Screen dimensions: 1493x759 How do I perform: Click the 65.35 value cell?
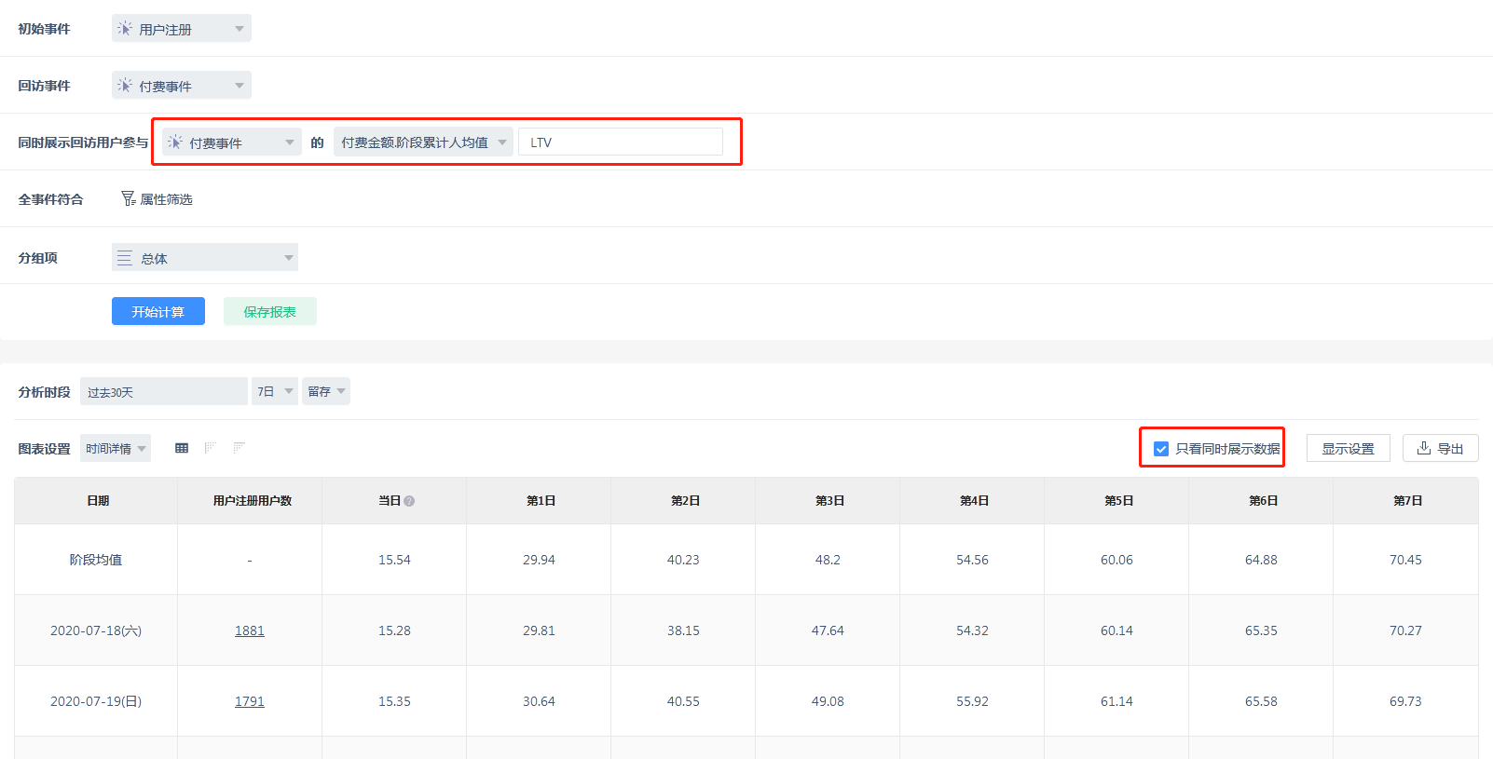click(x=1262, y=630)
